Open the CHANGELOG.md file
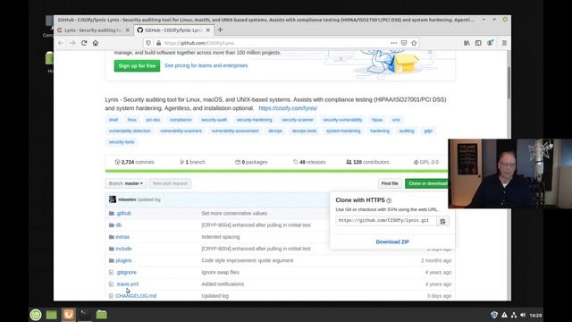Screen dimensions: 572x322 click(136, 296)
